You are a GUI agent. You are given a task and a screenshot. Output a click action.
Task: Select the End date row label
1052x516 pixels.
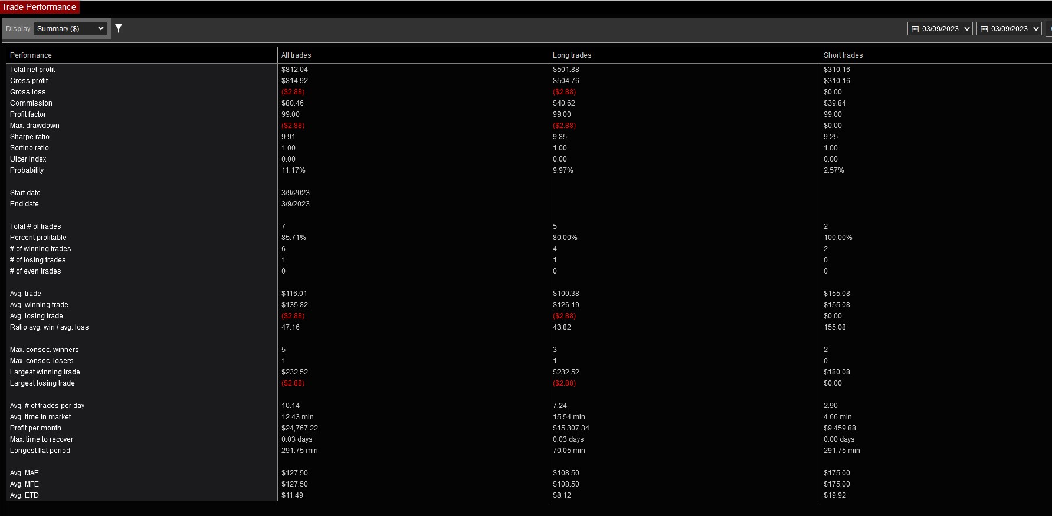[x=24, y=204]
